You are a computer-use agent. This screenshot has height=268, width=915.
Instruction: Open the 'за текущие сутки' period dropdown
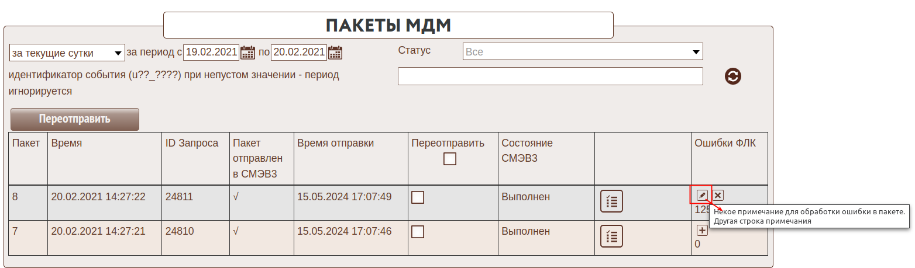pyautogui.click(x=67, y=53)
